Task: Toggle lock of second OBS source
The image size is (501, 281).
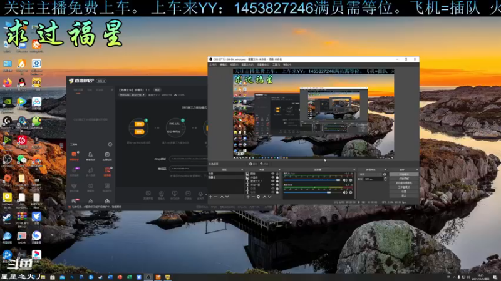Action: point(277,177)
